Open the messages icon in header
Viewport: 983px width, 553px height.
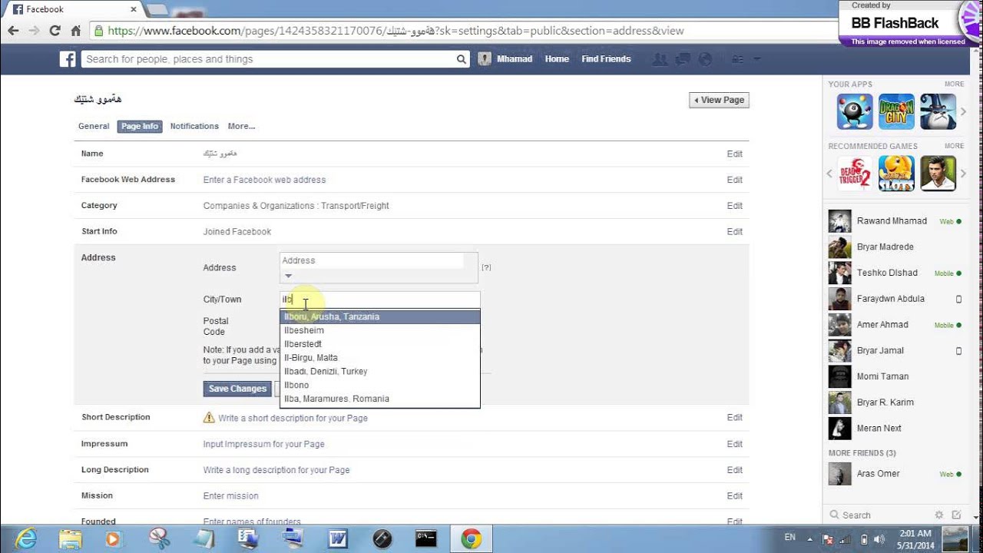pyautogui.click(x=682, y=59)
